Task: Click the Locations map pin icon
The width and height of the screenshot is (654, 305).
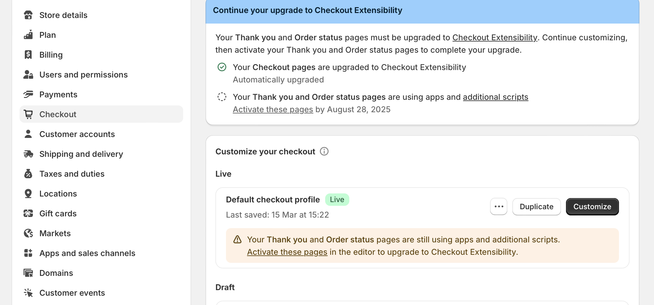Action: [29, 193]
